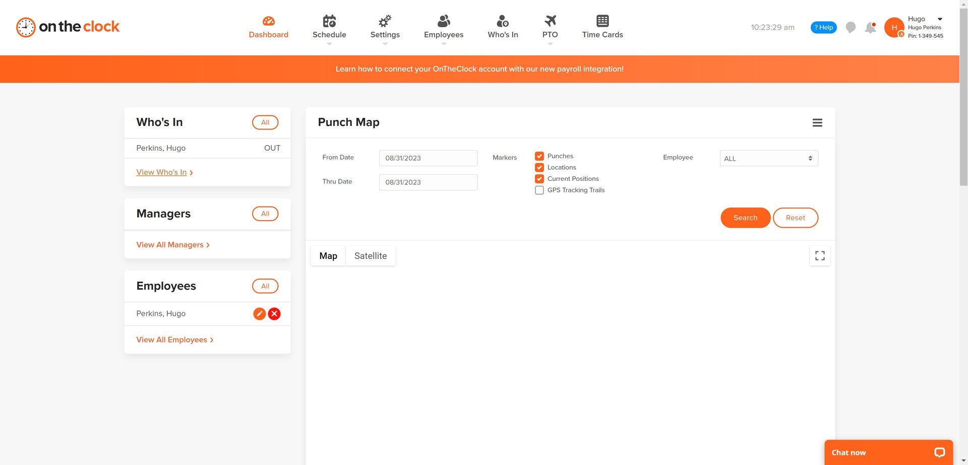968x465 pixels.
Task: Open the Time Cards menu item
Action: [x=602, y=35]
